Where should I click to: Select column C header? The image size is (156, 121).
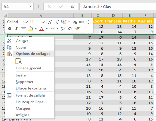click(98, 16)
